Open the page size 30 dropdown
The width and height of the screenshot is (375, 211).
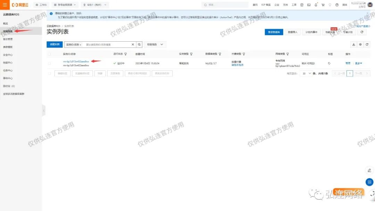tap(306, 73)
